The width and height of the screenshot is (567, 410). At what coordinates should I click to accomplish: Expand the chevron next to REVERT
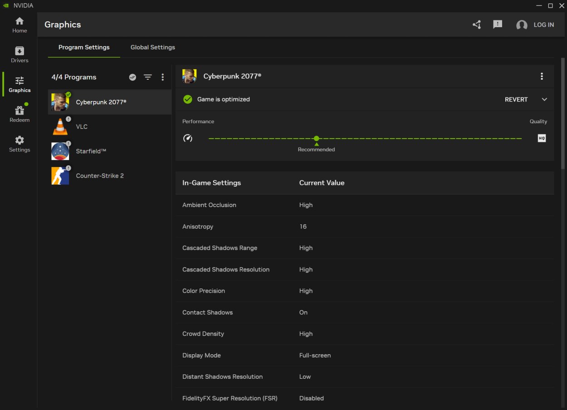click(x=544, y=99)
